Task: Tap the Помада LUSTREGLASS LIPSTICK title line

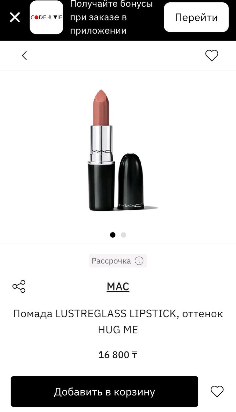Action: point(118,314)
